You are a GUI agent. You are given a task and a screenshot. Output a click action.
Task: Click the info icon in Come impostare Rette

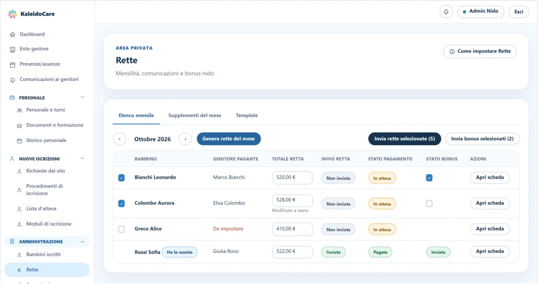coord(452,52)
